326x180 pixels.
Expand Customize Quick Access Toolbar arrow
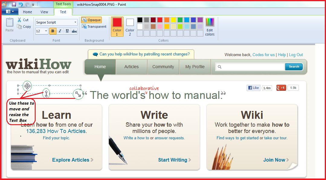33,4
